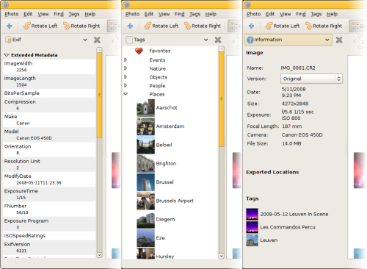This screenshot has width=367, height=269.
Task: Click the Leuven tag icon
Action: pos(252,240)
